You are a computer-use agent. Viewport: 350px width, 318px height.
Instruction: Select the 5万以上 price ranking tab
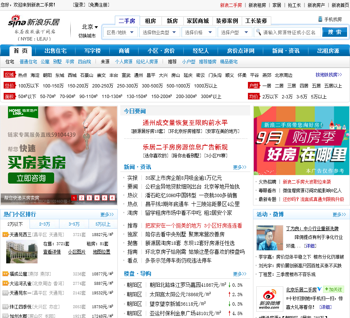[103, 224]
